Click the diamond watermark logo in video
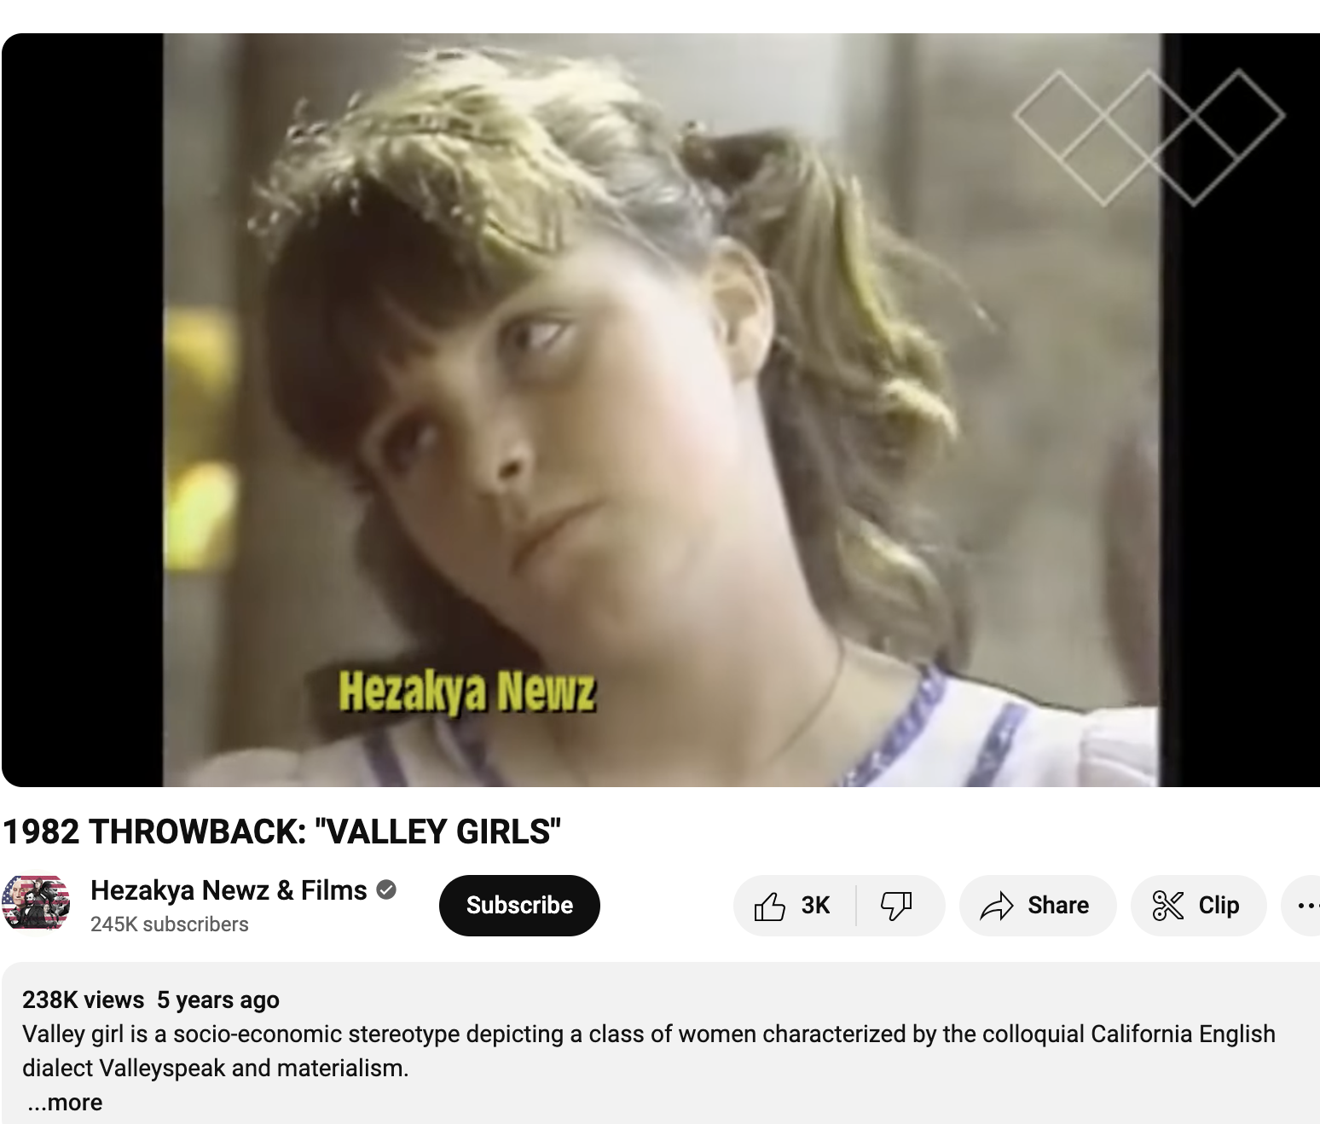The width and height of the screenshot is (1320, 1124). 1149,137
